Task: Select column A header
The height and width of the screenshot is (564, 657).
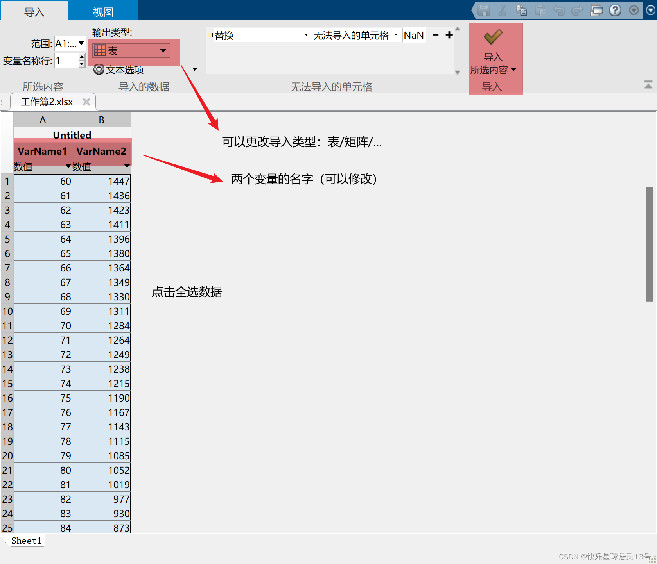Action: pos(43,120)
